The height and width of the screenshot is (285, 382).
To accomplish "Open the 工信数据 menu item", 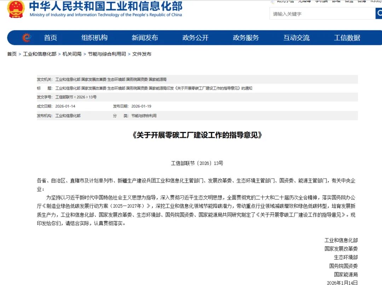I will point(347,38).
